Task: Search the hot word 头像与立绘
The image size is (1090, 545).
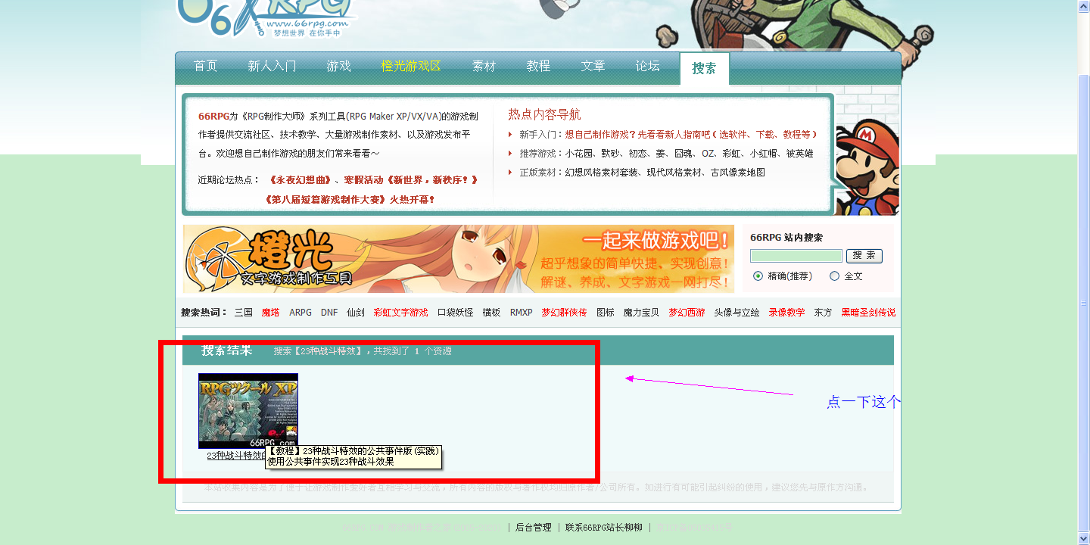Action: click(x=737, y=312)
